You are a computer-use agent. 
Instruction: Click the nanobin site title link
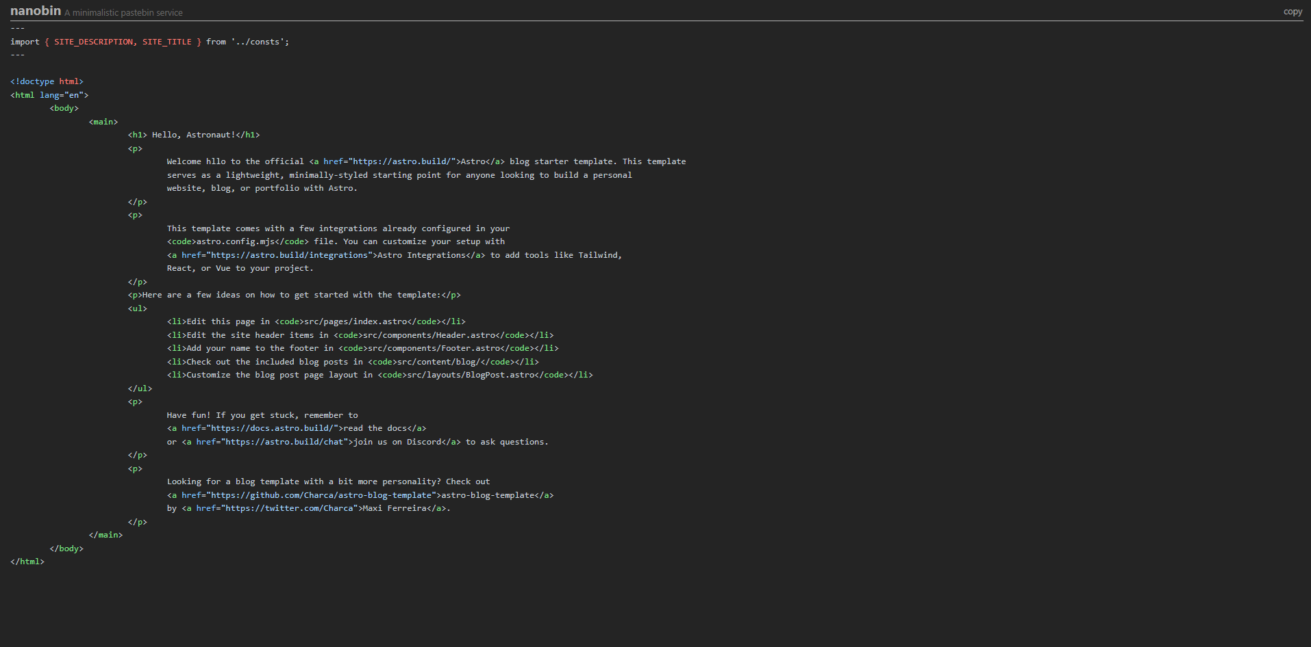pyautogui.click(x=36, y=11)
